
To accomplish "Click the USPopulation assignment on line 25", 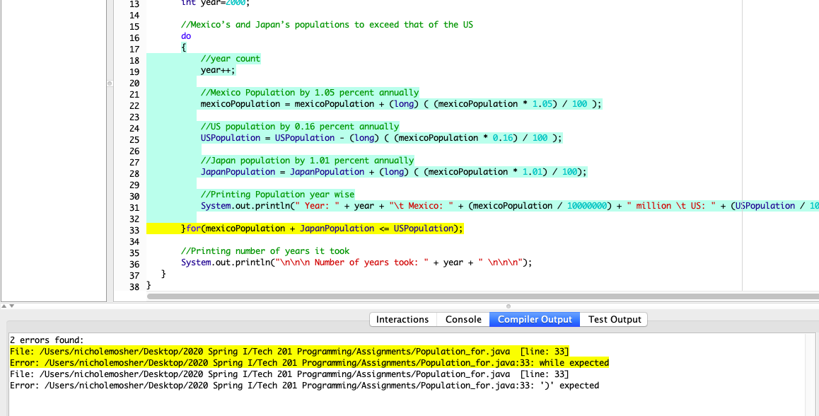I will (x=381, y=138).
